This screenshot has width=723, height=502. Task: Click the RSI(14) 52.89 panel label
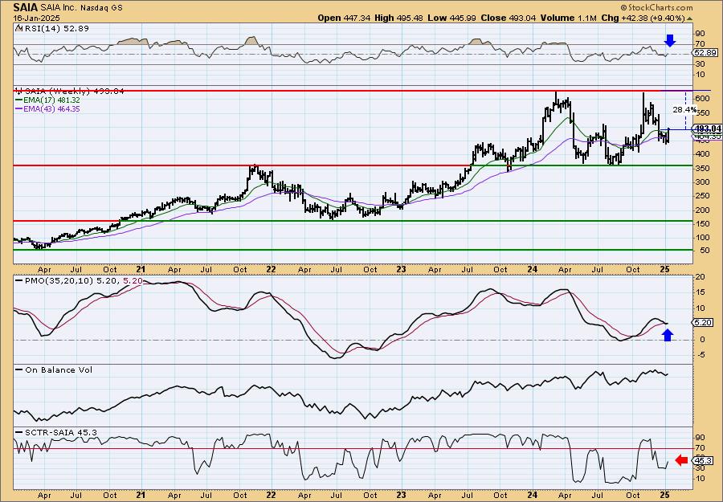55,28
